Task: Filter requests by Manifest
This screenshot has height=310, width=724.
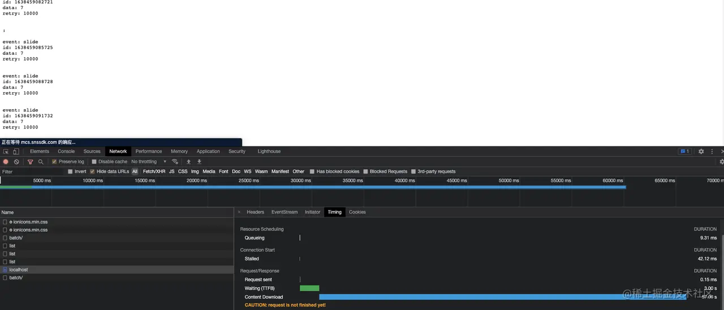Action: coord(280,171)
